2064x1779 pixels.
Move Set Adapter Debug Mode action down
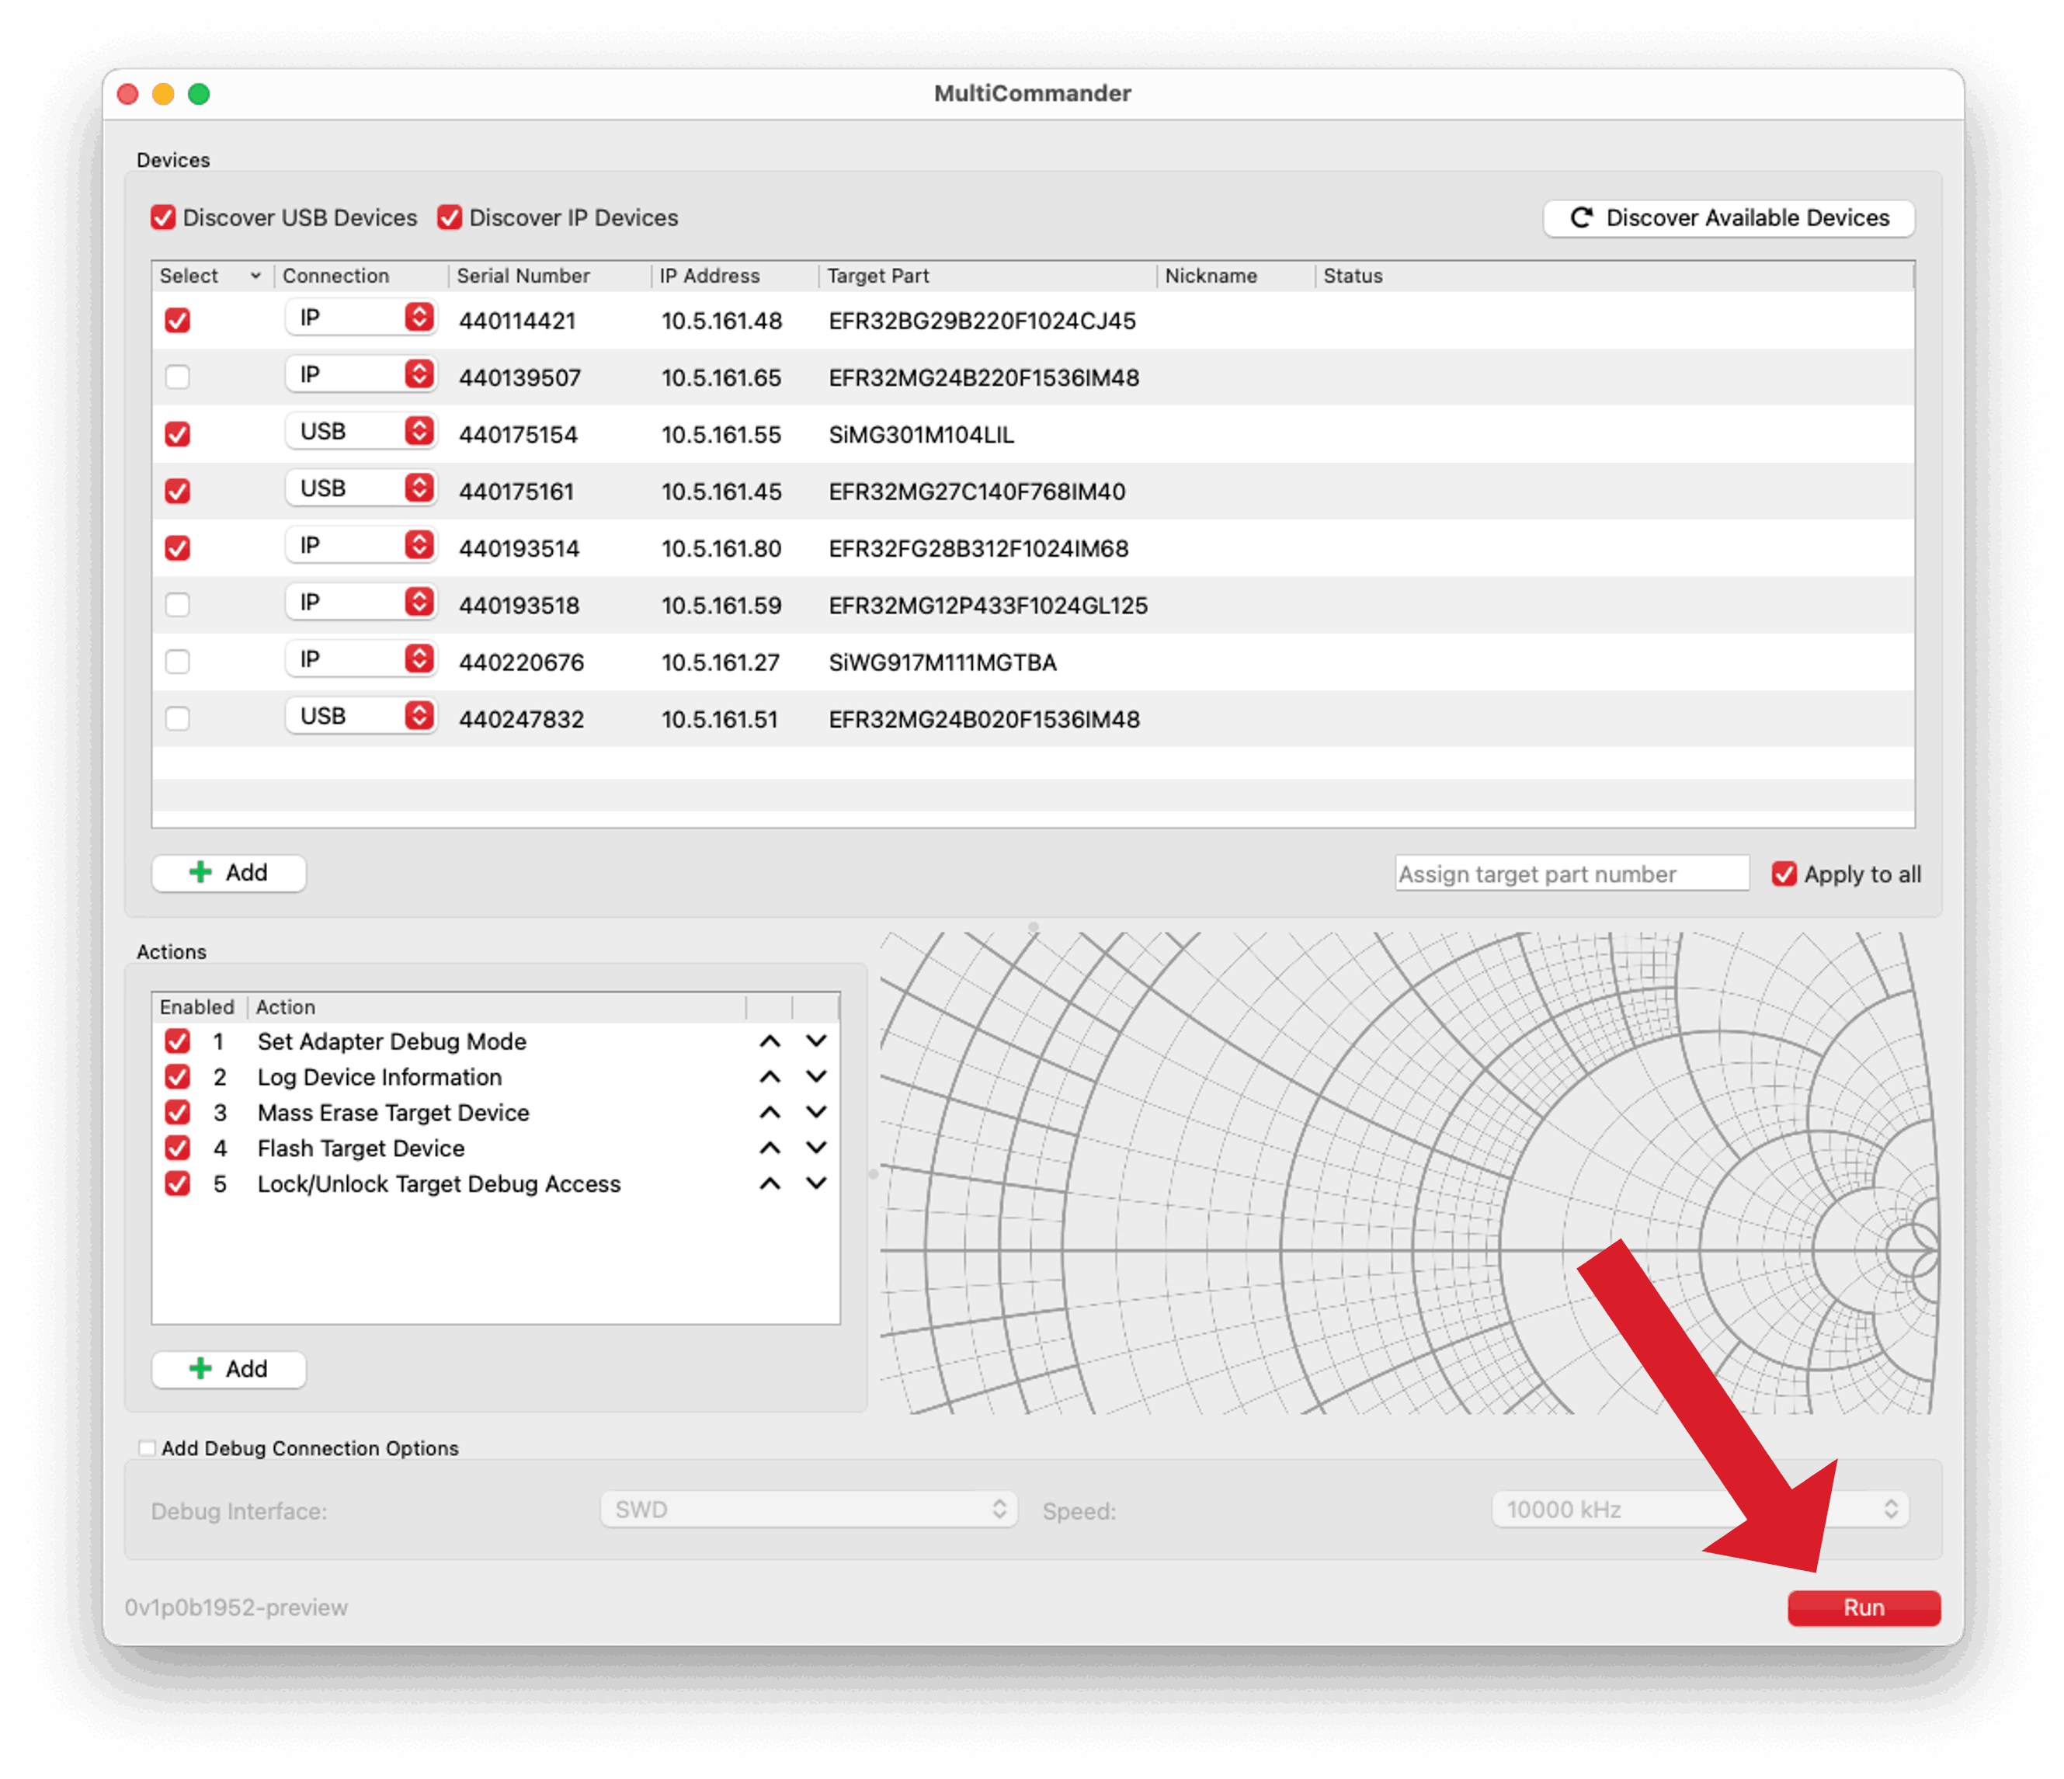tap(816, 1041)
